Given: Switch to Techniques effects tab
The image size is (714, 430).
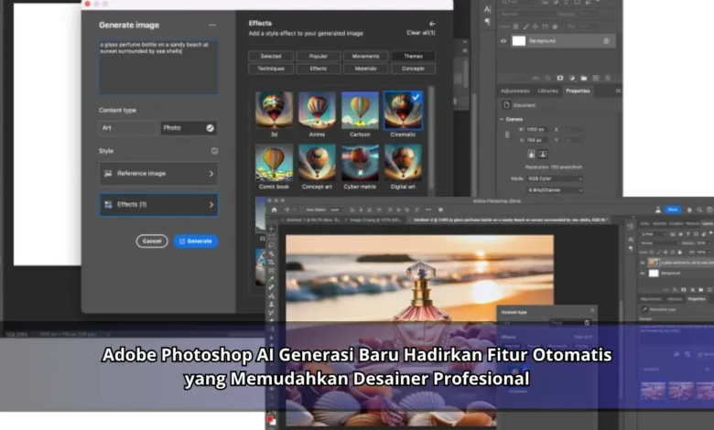Looking at the screenshot, I should [x=271, y=69].
